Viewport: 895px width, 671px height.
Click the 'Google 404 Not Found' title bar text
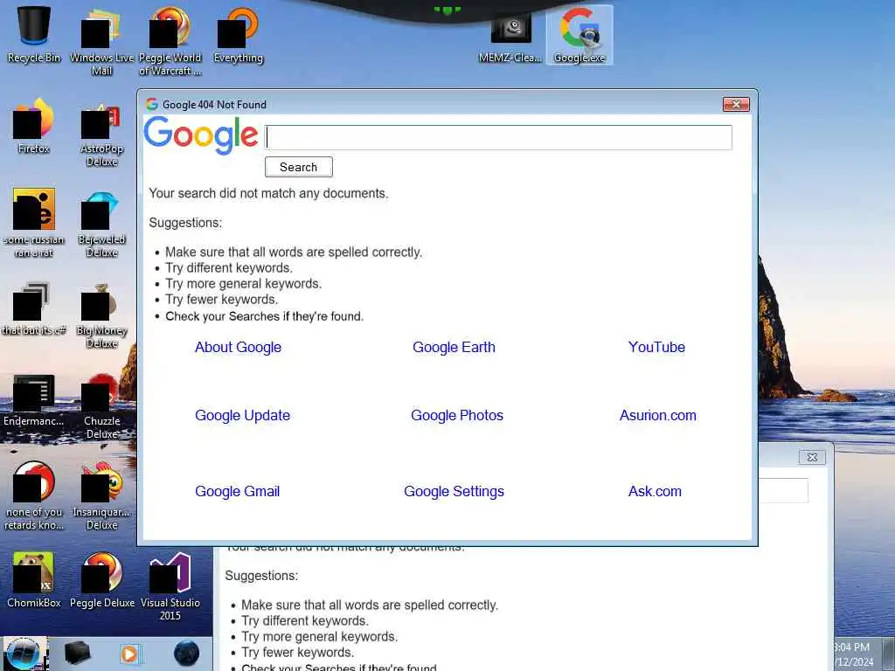[x=215, y=105]
